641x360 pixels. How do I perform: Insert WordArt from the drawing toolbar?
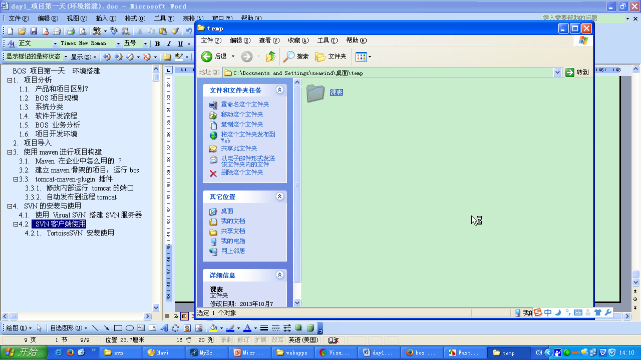163,328
